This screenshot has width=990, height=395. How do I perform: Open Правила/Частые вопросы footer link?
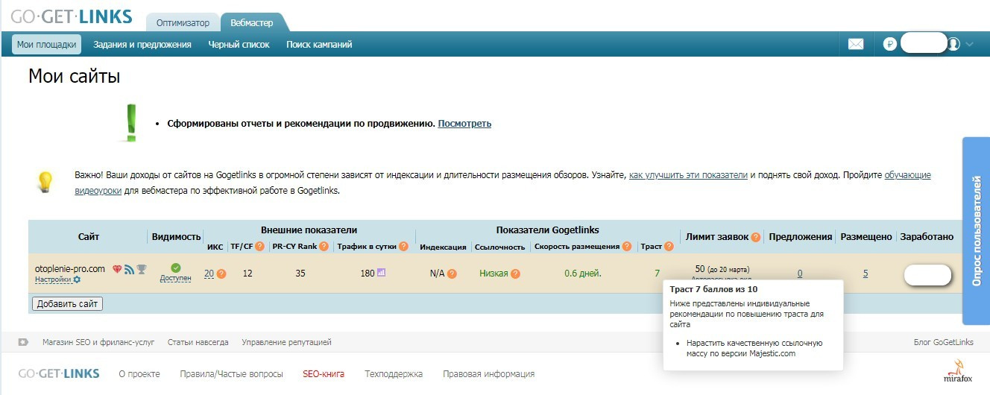232,374
